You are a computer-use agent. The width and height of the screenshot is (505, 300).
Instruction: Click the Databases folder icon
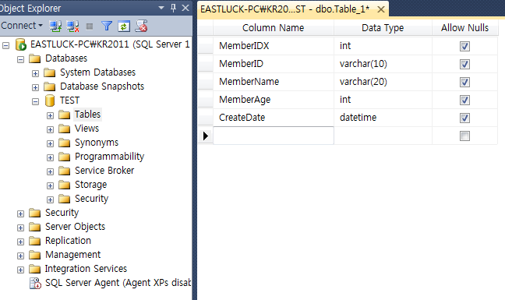[x=35, y=58]
